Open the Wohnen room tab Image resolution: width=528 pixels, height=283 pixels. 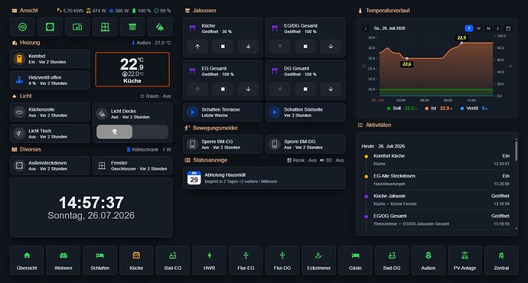(x=64, y=261)
